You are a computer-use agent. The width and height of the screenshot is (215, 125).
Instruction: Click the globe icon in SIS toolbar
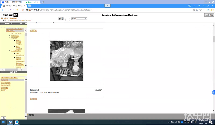coord(60,19)
